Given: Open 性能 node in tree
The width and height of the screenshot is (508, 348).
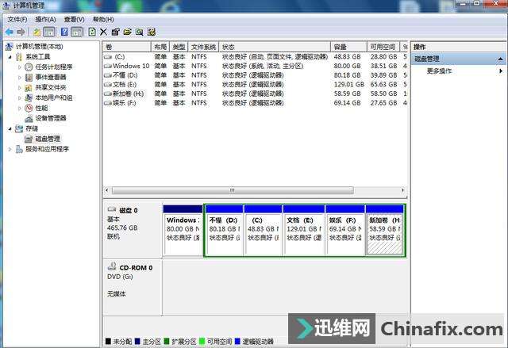Looking at the screenshot, I should (x=41, y=108).
